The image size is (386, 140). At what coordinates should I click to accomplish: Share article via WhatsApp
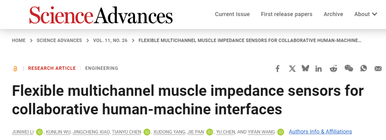363,68
